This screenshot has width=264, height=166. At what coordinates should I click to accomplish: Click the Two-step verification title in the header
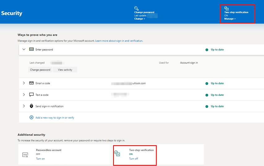click(236, 12)
